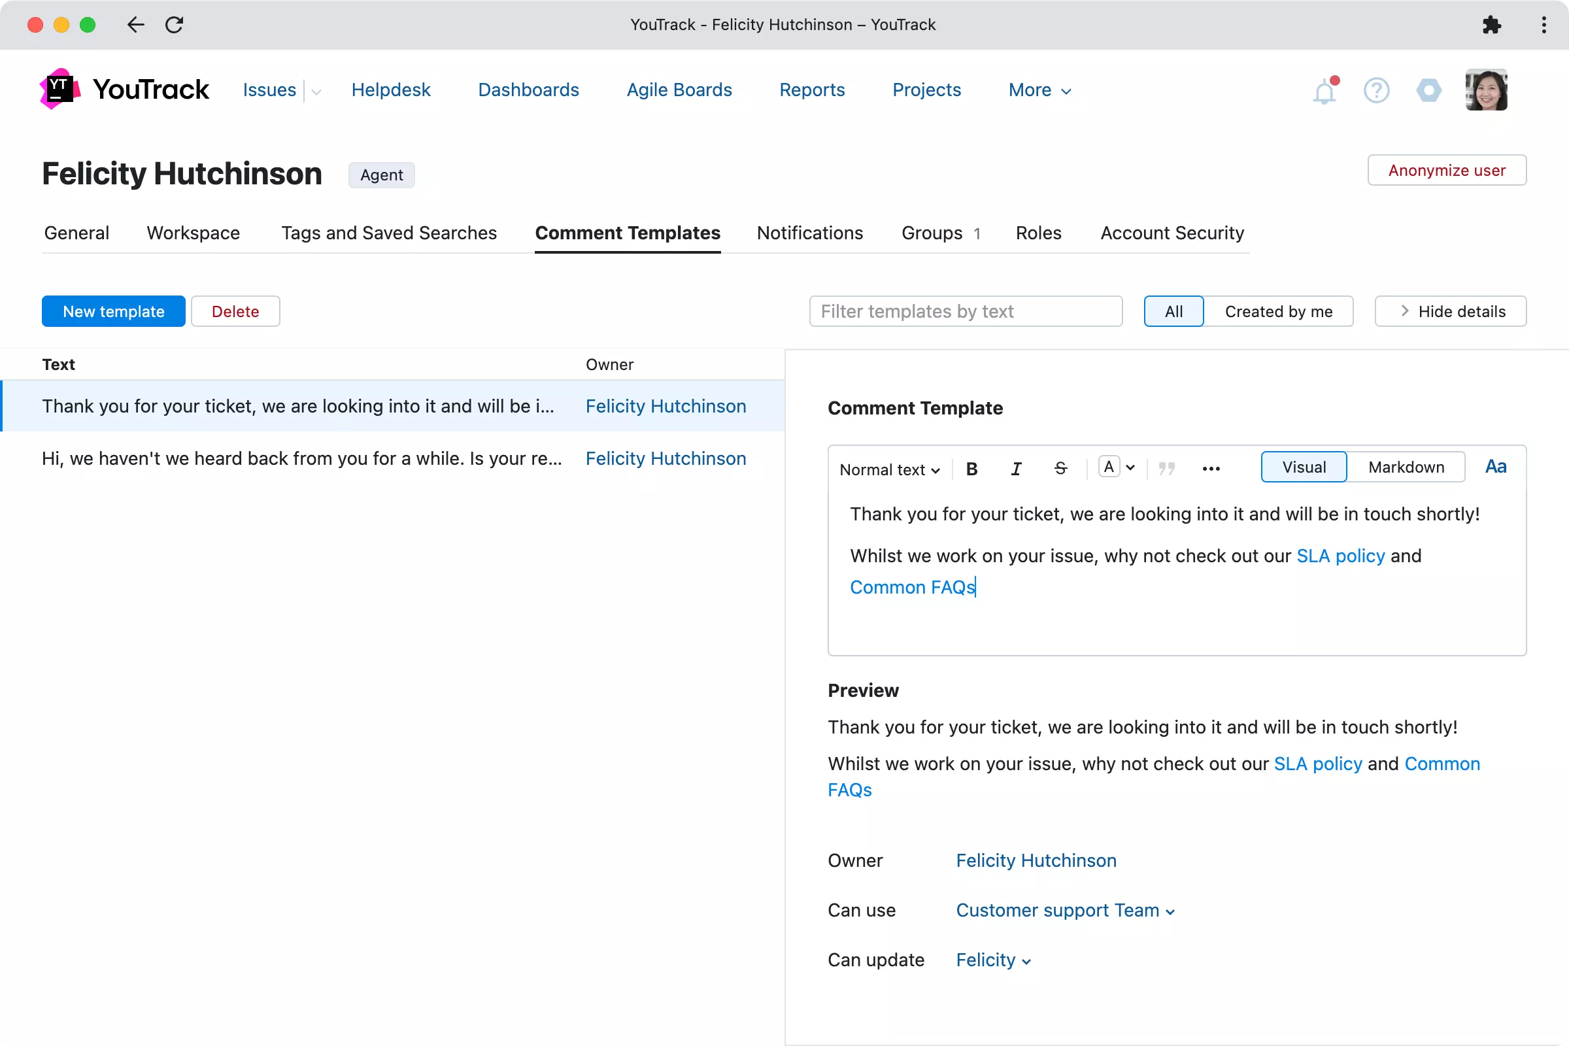Click the text size Aa icon
Image resolution: width=1569 pixels, height=1046 pixels.
tap(1496, 466)
